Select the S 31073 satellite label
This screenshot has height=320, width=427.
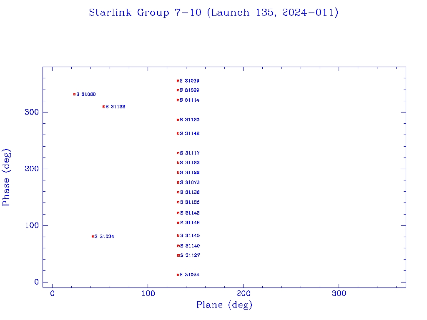[190, 182]
